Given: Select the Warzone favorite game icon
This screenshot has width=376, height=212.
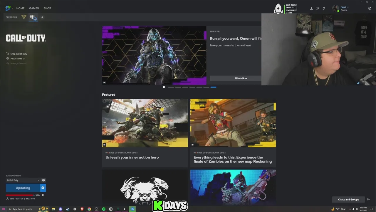Looking at the screenshot, I should (x=24, y=17).
